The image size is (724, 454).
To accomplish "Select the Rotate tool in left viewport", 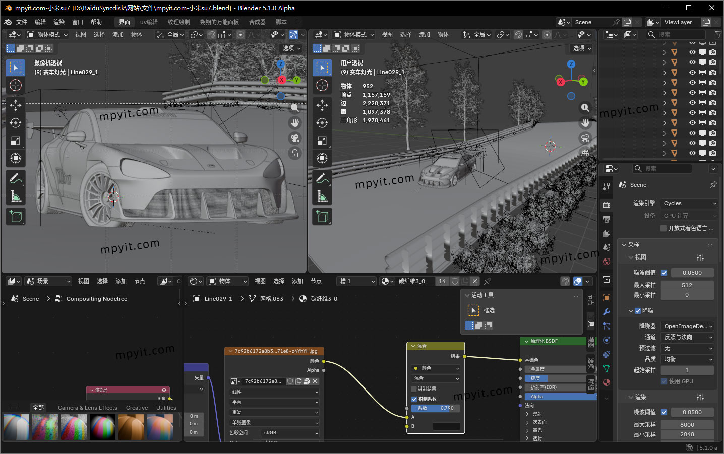I will 16,123.
